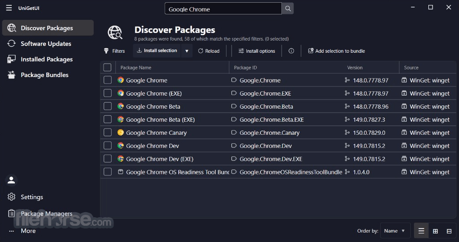Click the large Discover Packages header globe icon

115,32
